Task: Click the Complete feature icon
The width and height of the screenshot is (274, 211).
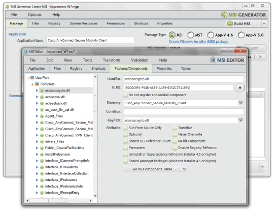Action: [x=37, y=84]
